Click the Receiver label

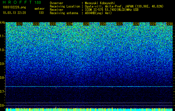pyautogui.click(x=56, y=10)
